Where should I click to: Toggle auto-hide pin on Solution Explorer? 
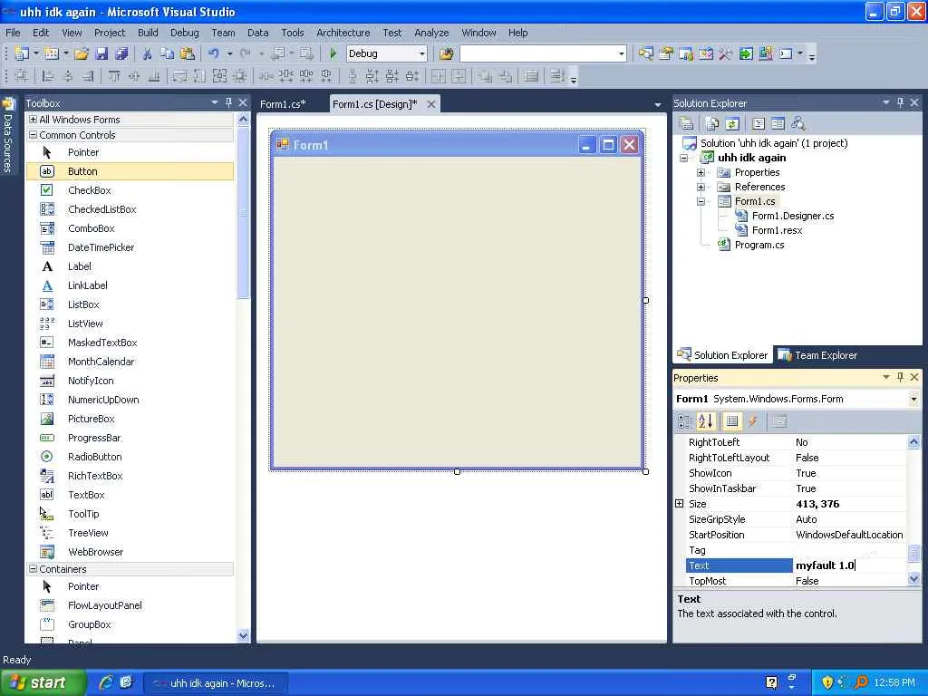900,102
